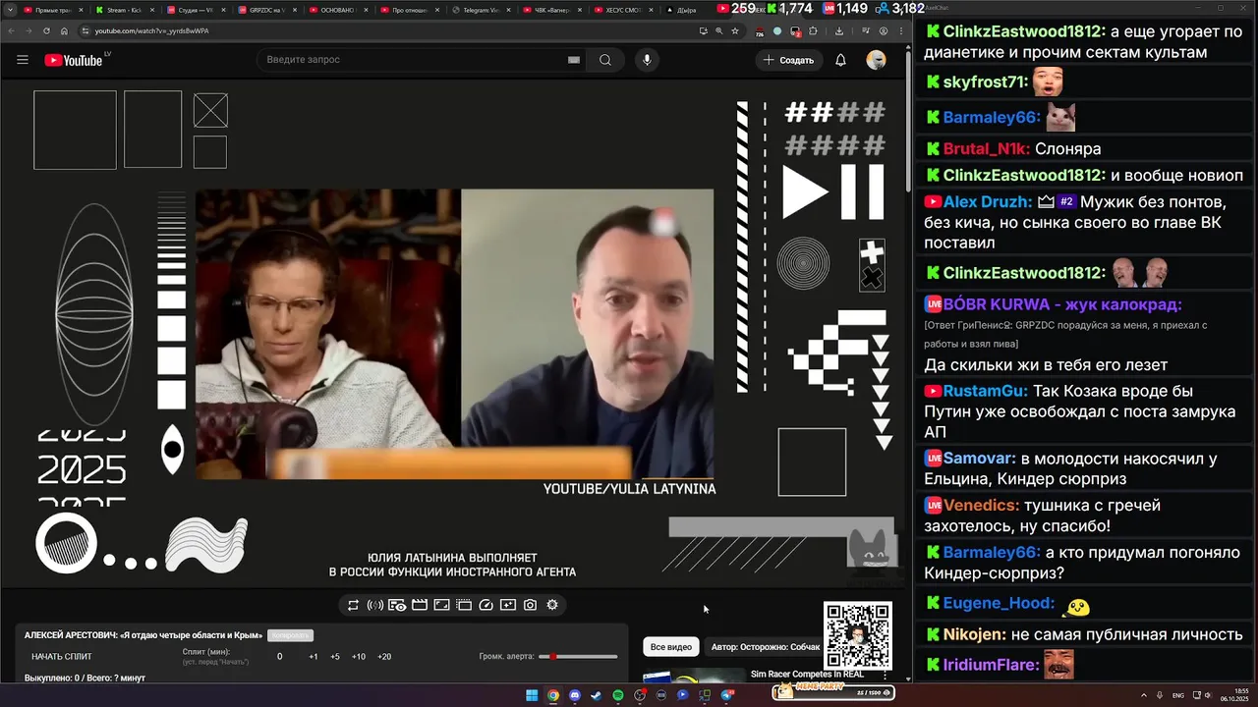The image size is (1258, 707).
Task: Focus the Введите запрос search field
Action: click(423, 60)
